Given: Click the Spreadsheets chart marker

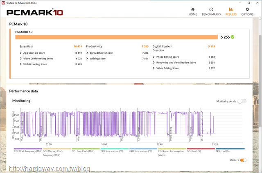Looking at the screenshot, I should pos(139,134).
